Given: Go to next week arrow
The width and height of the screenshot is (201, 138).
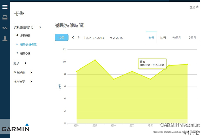Looking at the screenshot, I should click(x=79, y=37).
